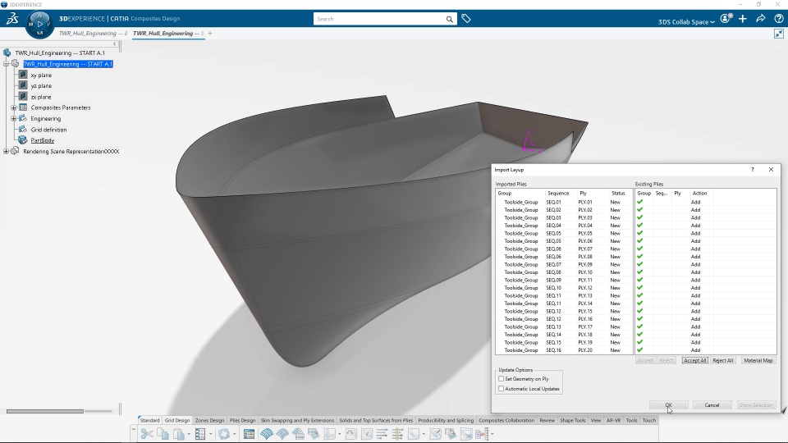Click the Search input field
788x443 pixels.
coord(378,19)
